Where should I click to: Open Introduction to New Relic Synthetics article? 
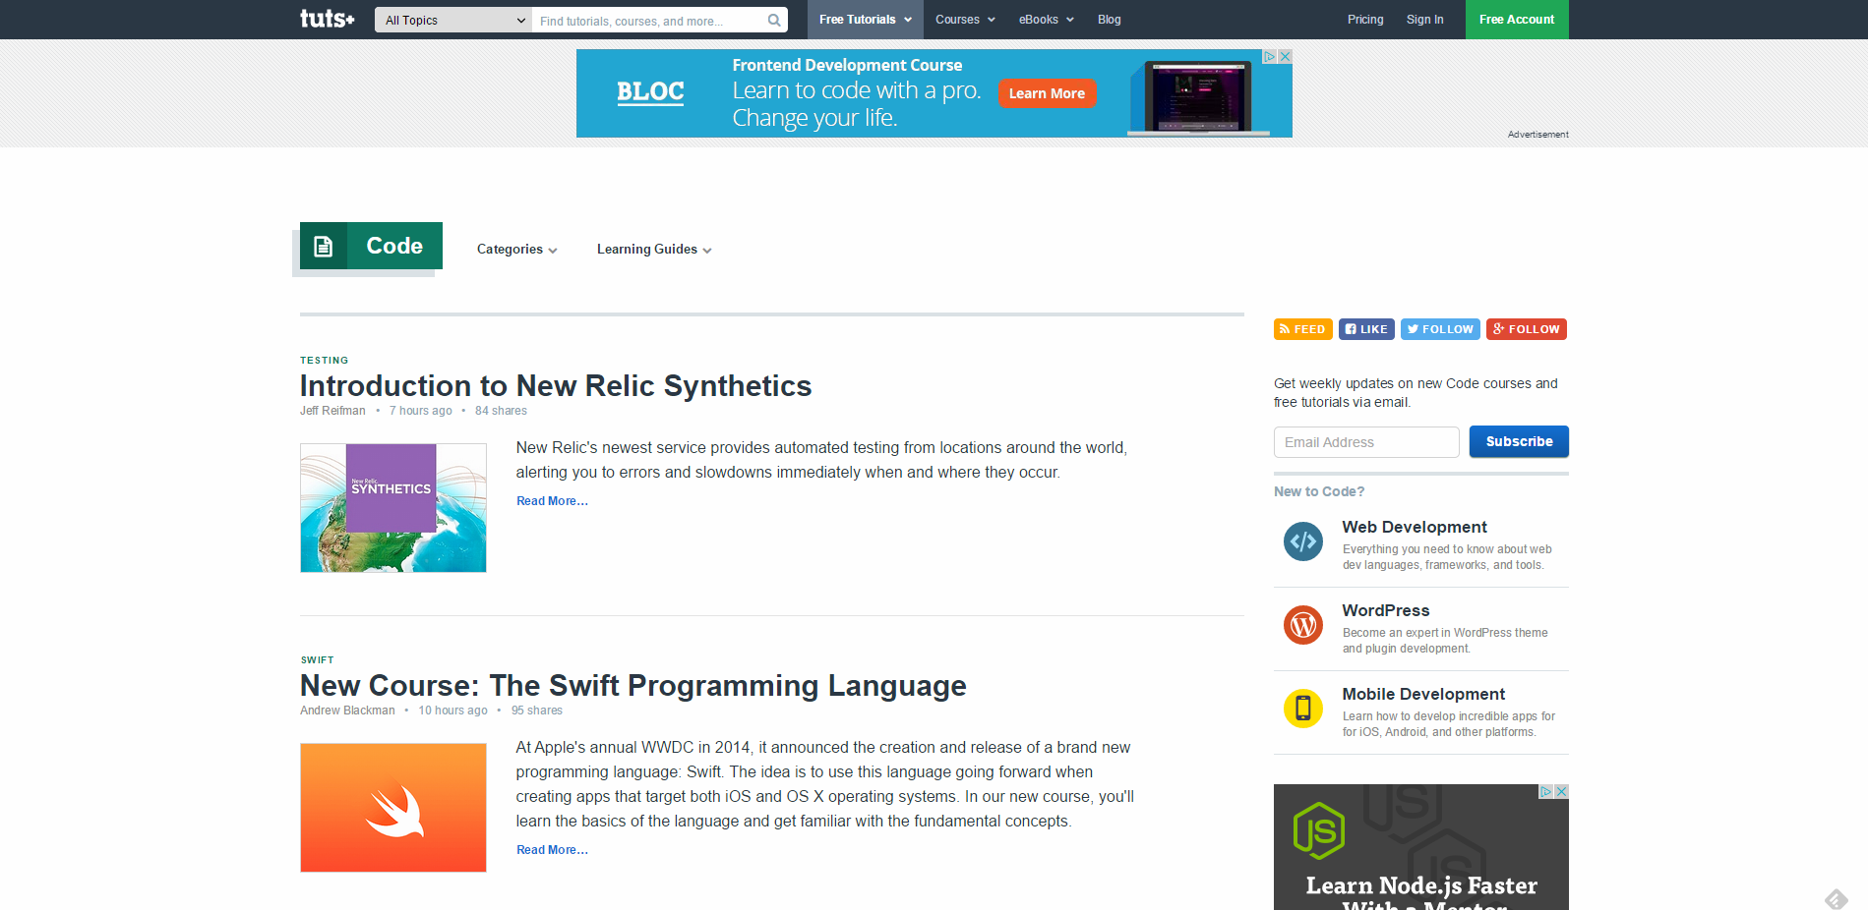tap(556, 386)
